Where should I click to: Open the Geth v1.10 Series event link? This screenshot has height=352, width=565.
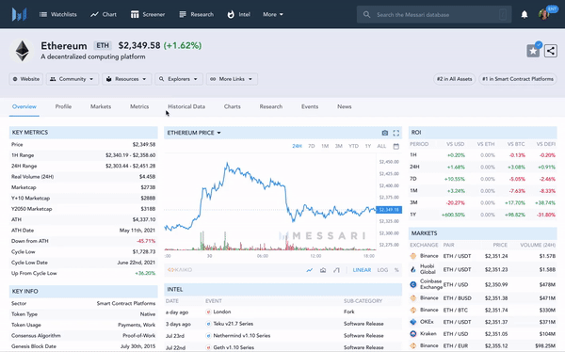[234, 347]
